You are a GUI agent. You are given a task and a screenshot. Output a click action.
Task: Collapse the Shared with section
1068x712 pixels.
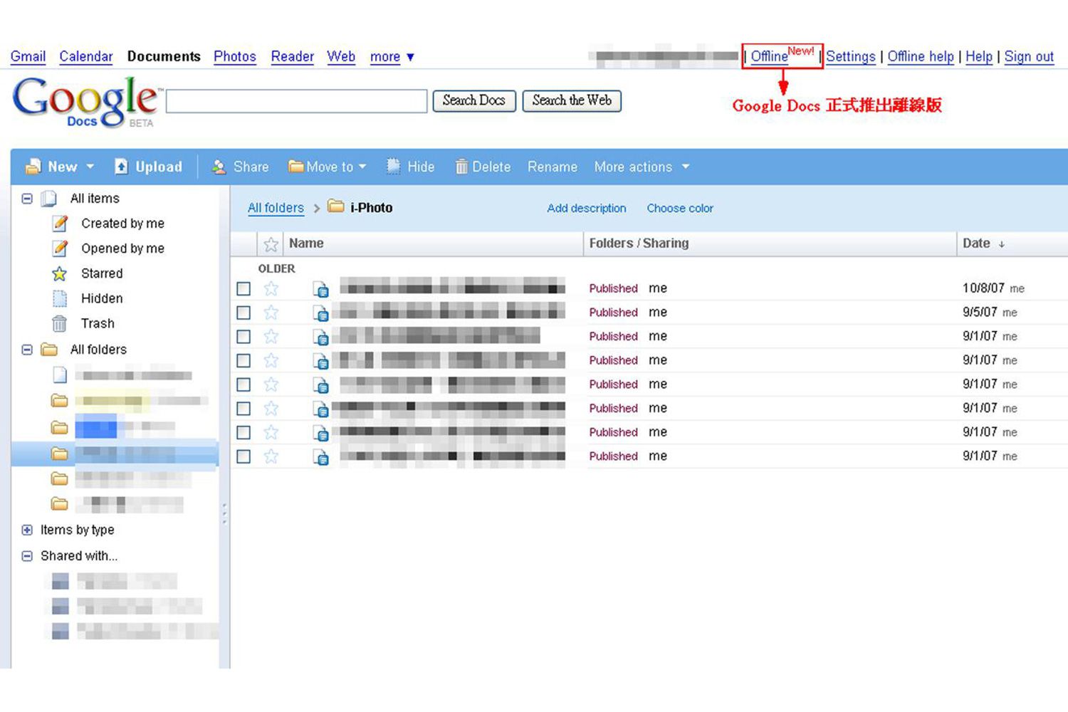[27, 556]
